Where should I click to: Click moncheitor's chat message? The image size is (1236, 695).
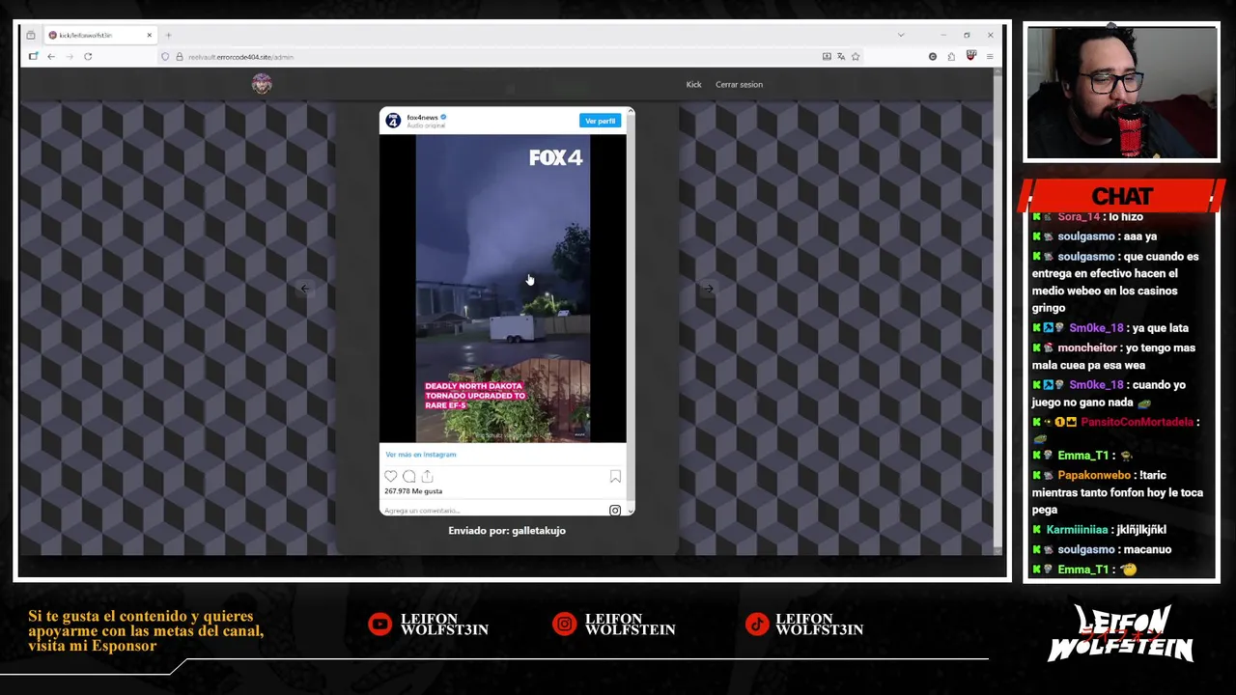(x=1114, y=356)
